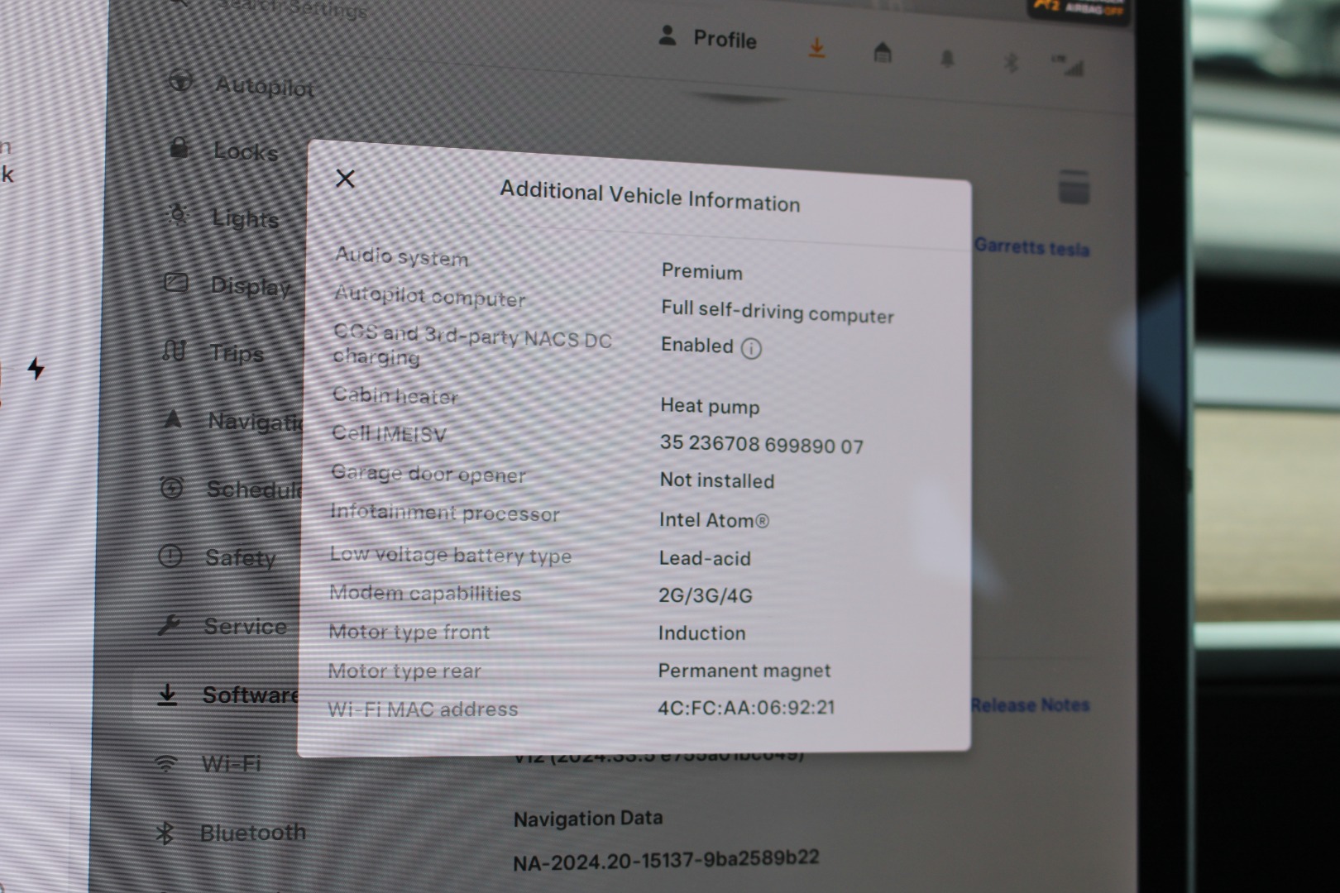
Task: Tap the Bluetooth icon in top bar
Action: pos(1010,62)
